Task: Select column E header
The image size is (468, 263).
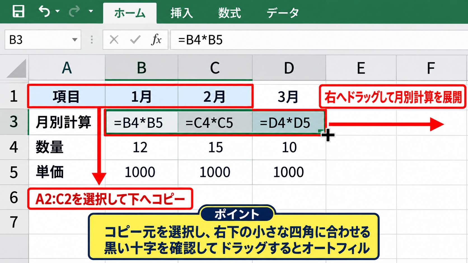Action: pos(361,68)
